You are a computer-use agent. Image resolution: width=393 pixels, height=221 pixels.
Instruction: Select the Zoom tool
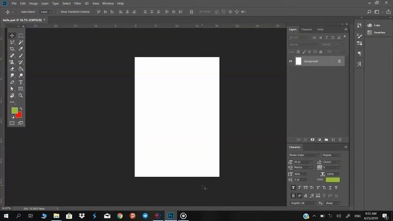20,96
